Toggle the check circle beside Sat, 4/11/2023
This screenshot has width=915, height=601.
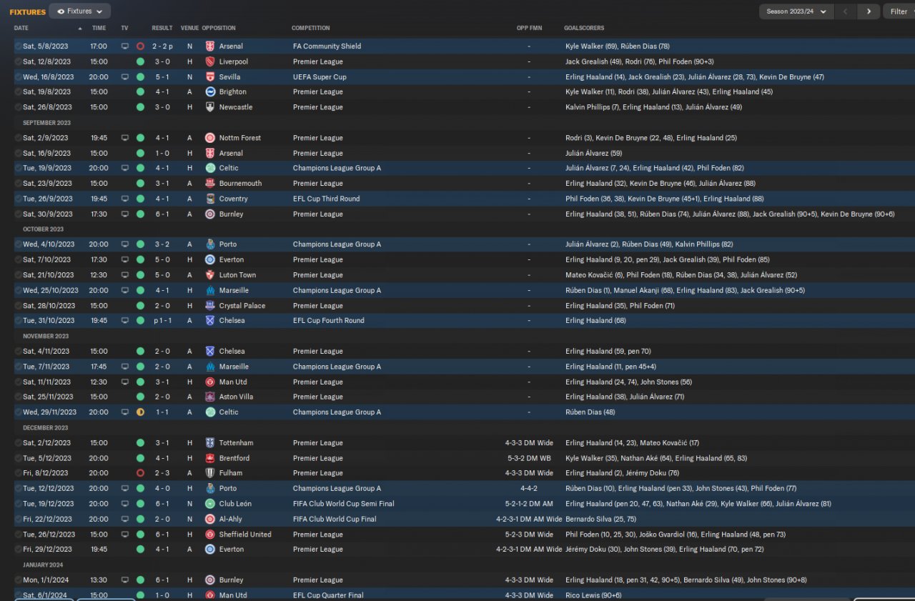[x=18, y=352]
